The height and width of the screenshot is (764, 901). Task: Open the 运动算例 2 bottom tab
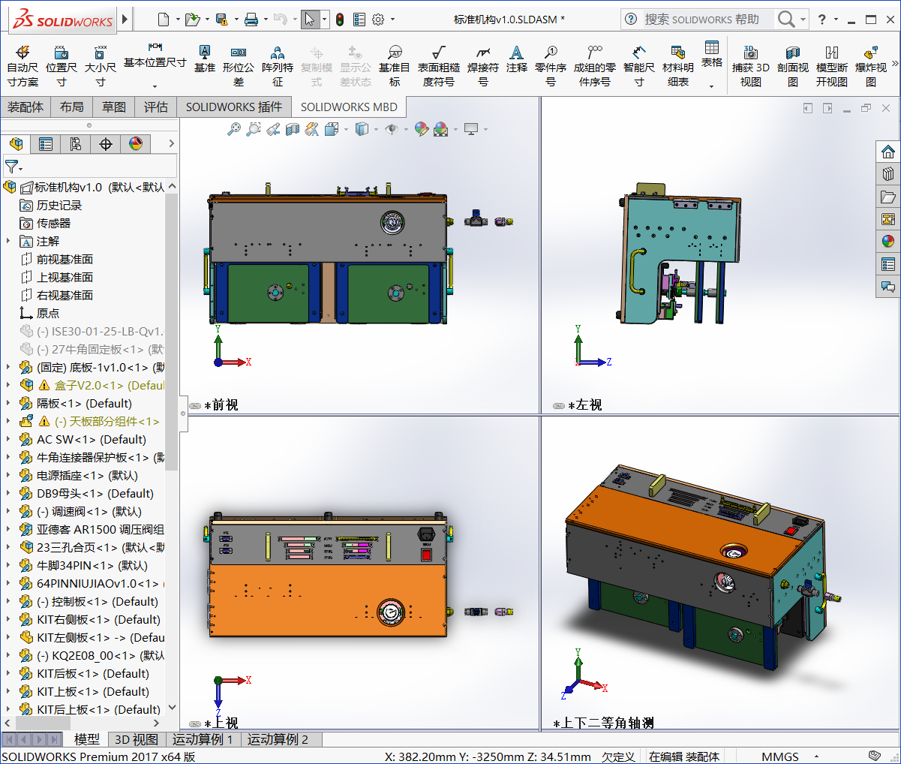(x=278, y=739)
